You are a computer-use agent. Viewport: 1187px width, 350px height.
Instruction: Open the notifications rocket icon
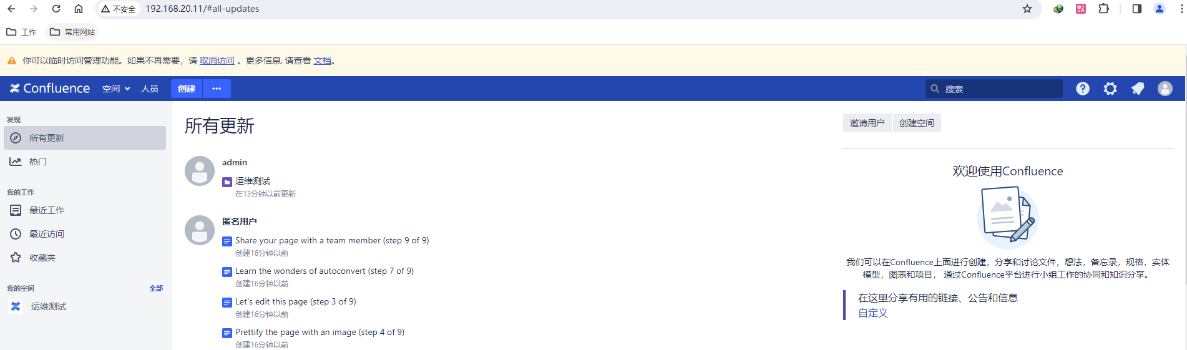coord(1138,89)
